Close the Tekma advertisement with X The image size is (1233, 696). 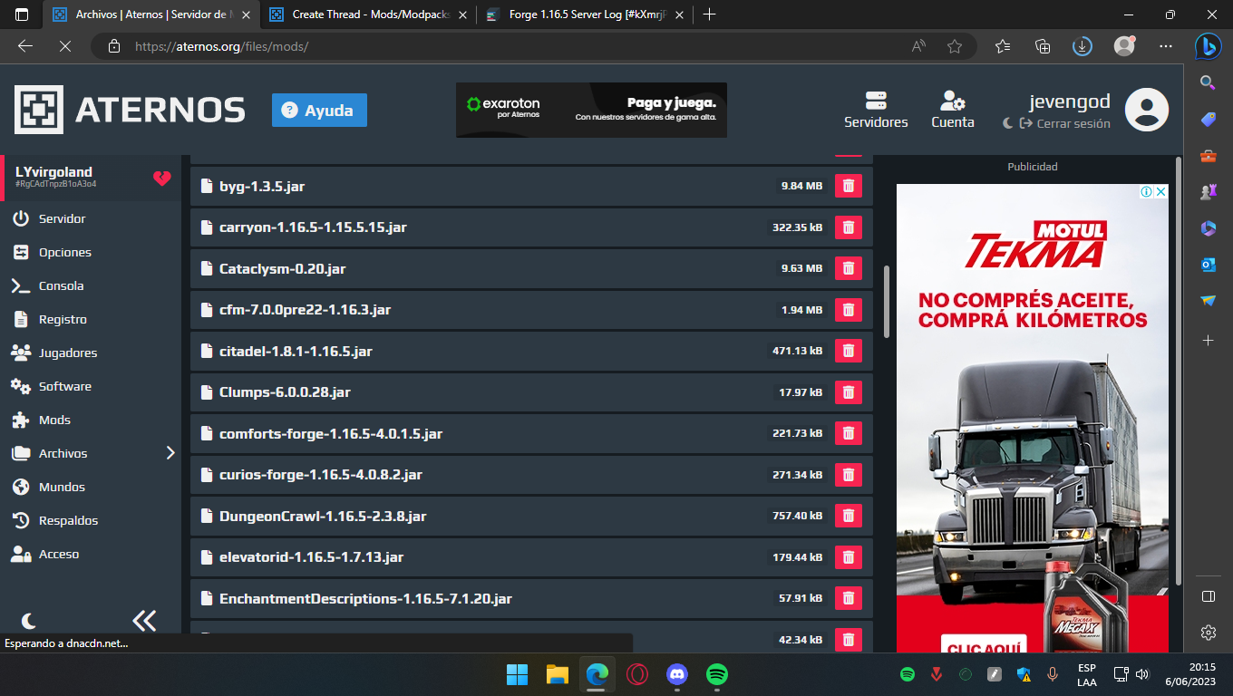point(1160,191)
